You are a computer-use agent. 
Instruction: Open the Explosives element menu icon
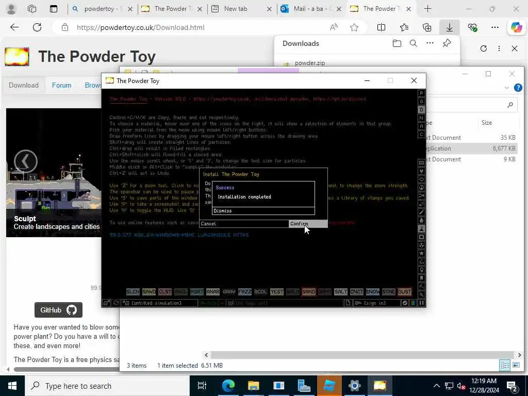(421, 204)
